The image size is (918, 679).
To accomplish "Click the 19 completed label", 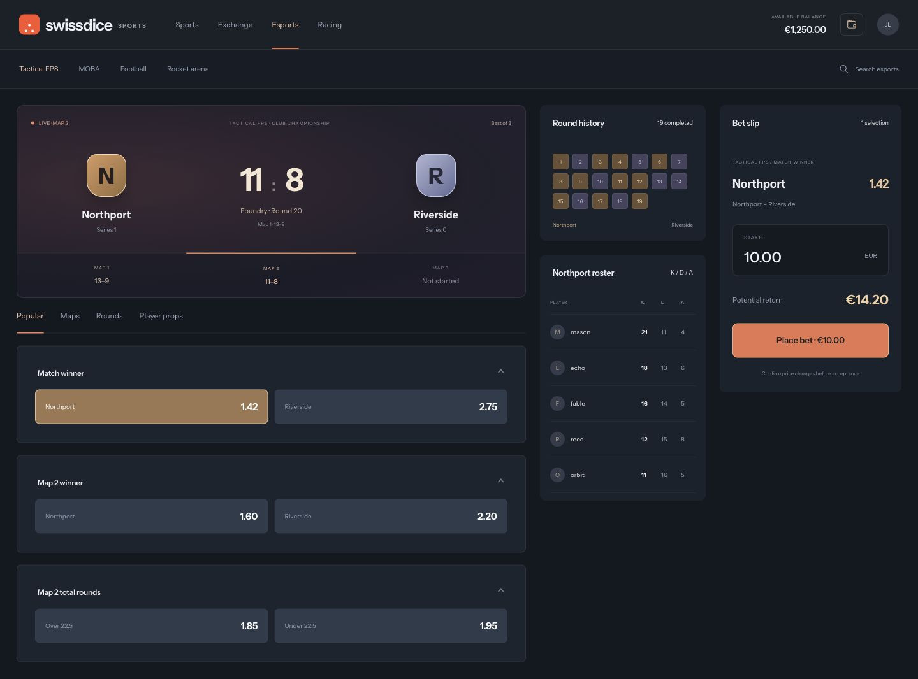I will tap(674, 123).
